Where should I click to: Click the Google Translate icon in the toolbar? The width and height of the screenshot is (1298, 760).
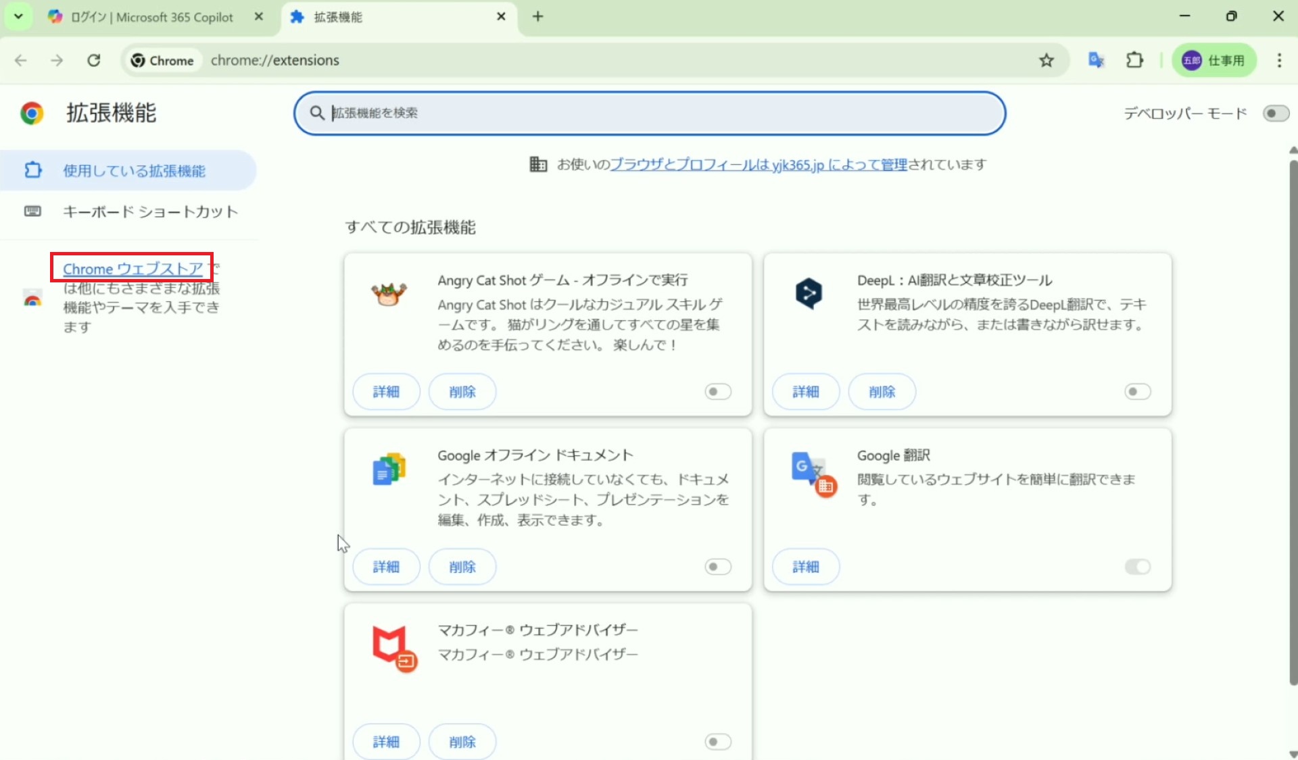click(1096, 60)
